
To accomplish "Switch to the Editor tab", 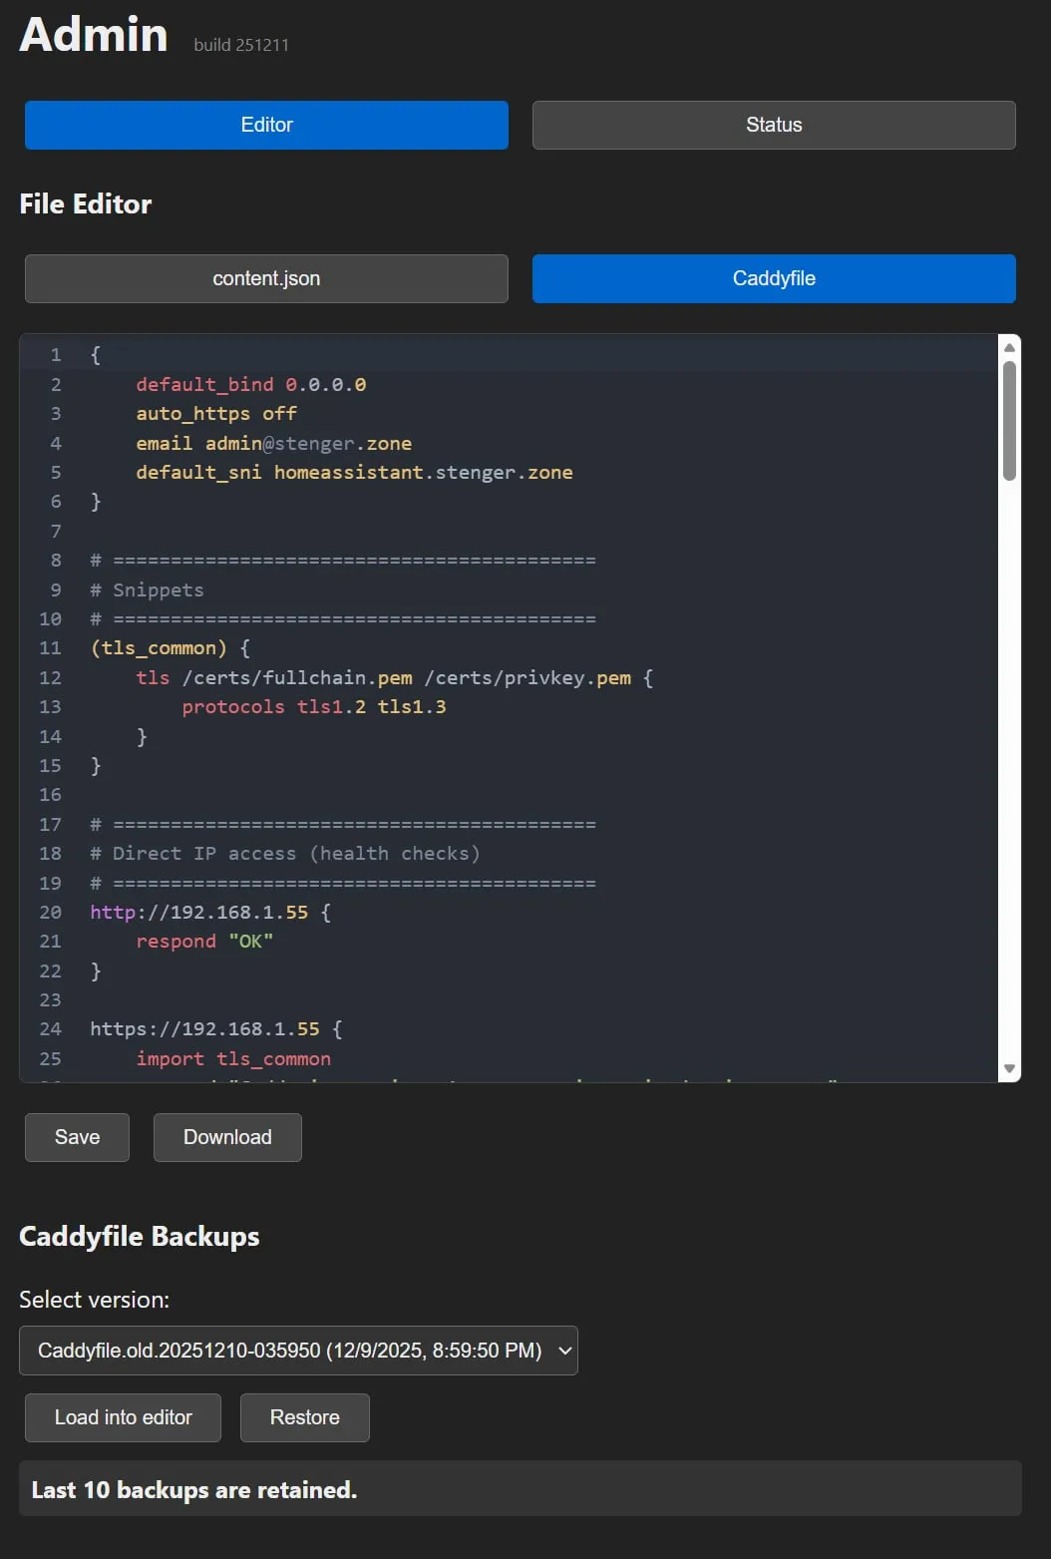I will (266, 125).
